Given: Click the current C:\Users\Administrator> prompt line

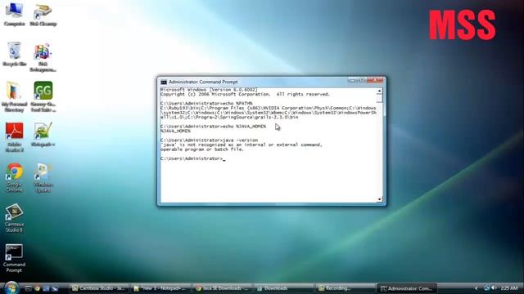Looking at the screenshot, I should pos(193,158).
